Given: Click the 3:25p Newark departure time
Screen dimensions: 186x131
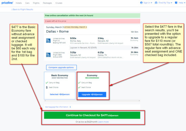Looking at the screenshot, I should coord(73,52).
